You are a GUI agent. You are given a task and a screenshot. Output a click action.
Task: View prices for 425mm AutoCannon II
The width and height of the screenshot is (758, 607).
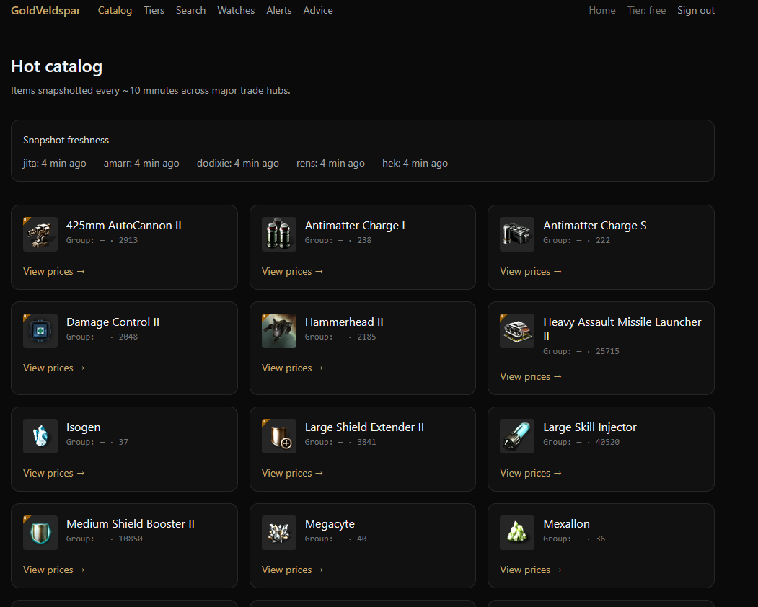[53, 272]
